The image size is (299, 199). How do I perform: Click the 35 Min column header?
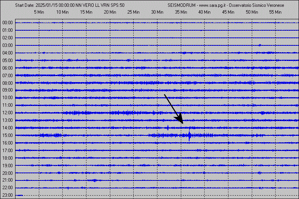pyautogui.click(x=181, y=12)
